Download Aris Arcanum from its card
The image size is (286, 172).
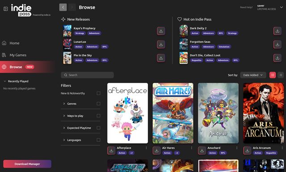247,150
